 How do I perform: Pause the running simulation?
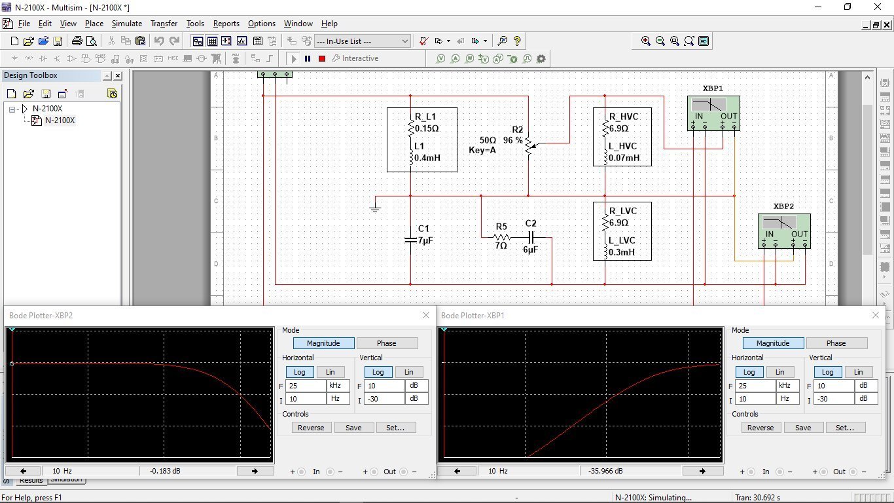(308, 59)
